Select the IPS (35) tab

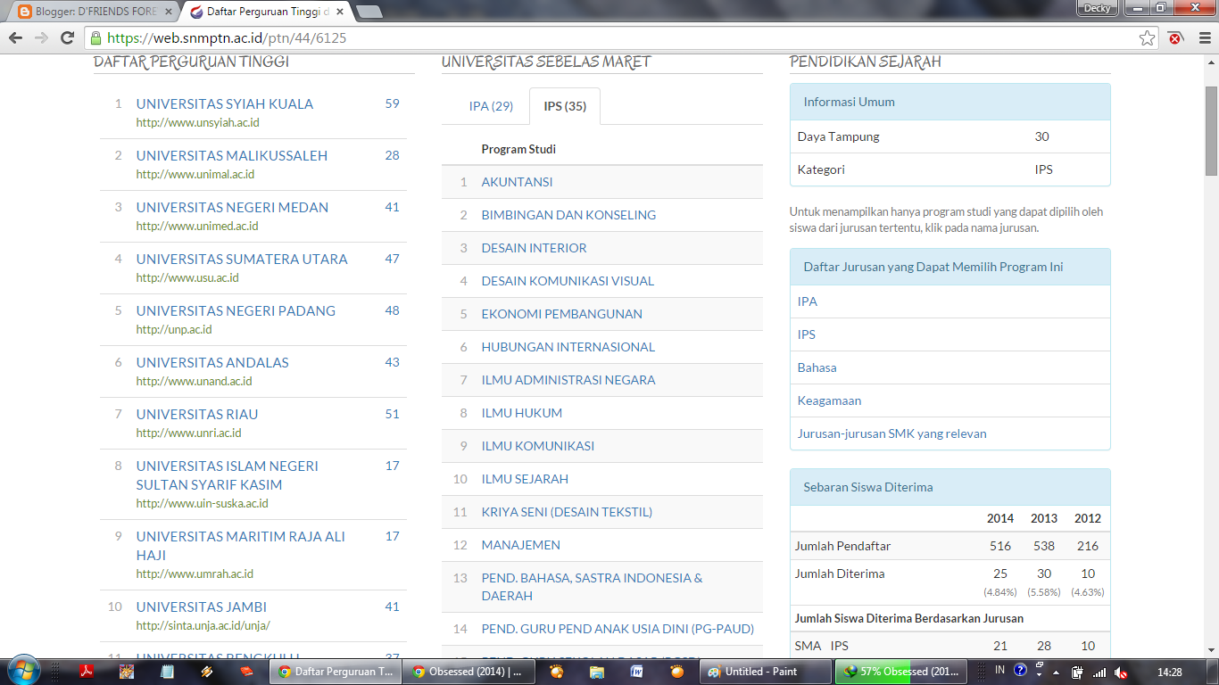(x=565, y=106)
